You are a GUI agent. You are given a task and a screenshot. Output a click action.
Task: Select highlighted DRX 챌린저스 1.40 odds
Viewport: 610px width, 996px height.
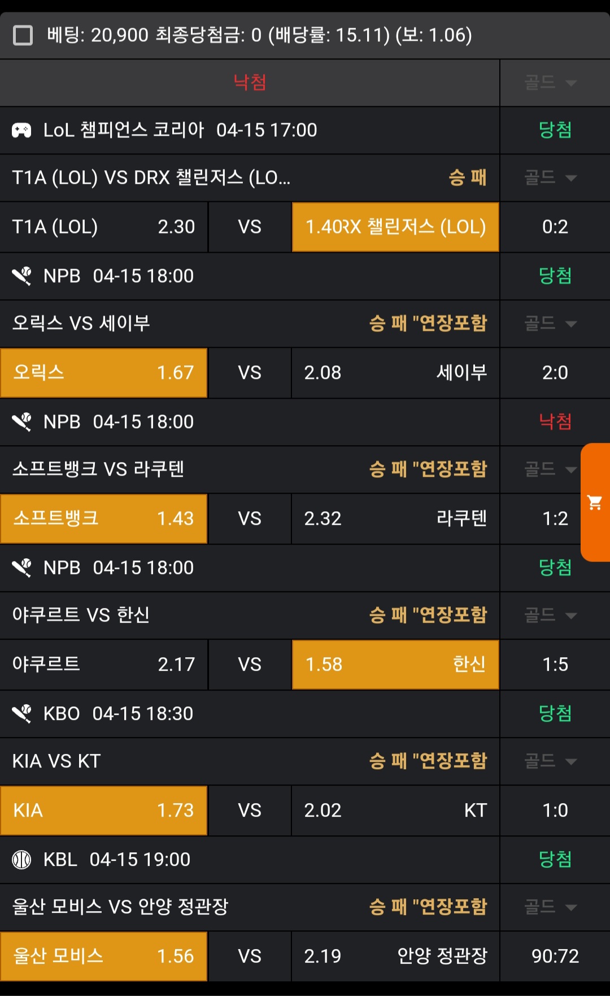[395, 227]
